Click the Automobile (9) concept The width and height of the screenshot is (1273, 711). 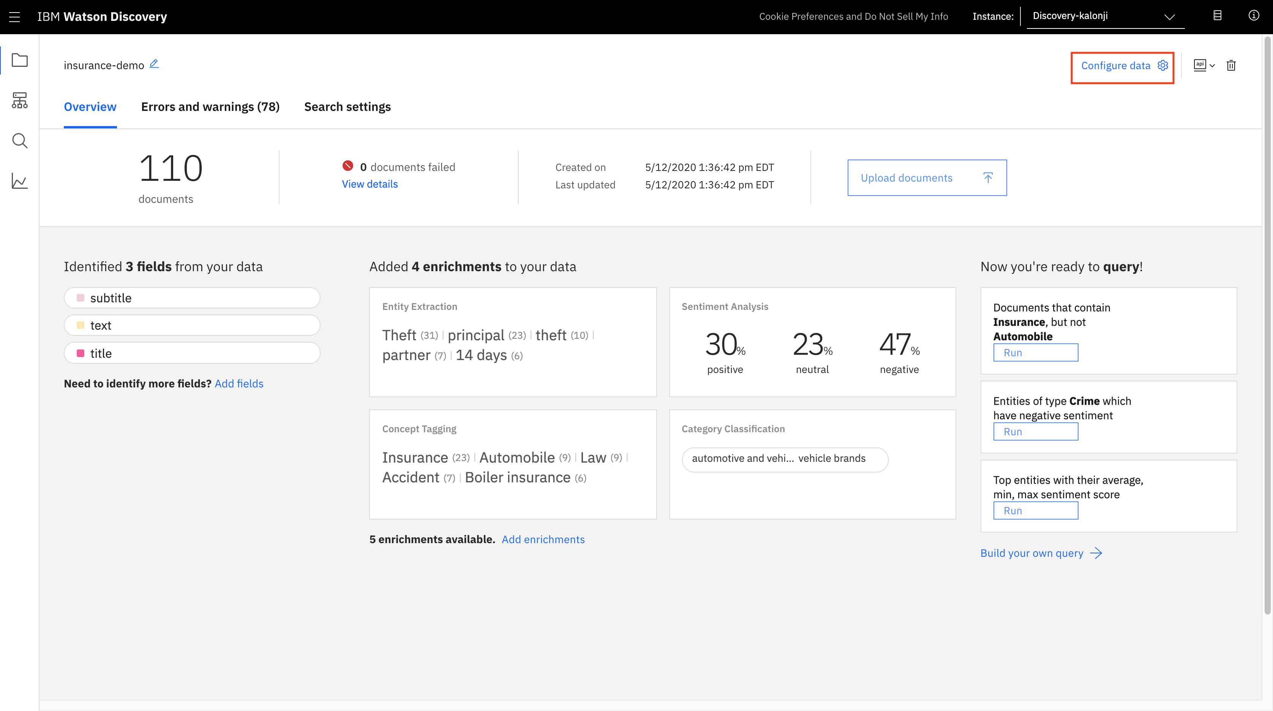pyautogui.click(x=525, y=458)
